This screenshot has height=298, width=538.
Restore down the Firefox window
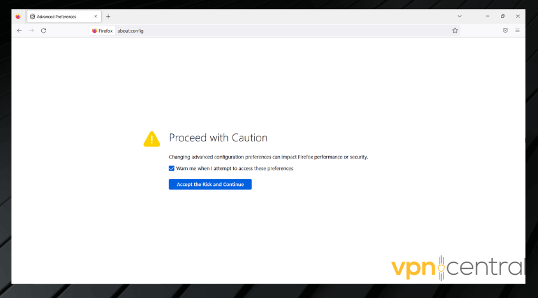click(503, 16)
